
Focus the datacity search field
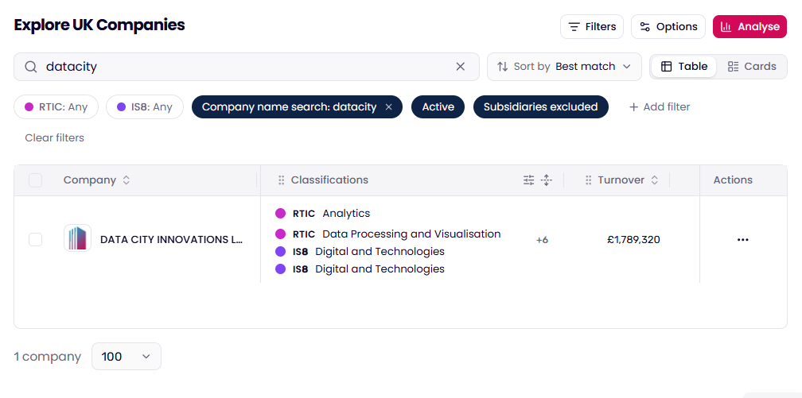[x=247, y=67]
